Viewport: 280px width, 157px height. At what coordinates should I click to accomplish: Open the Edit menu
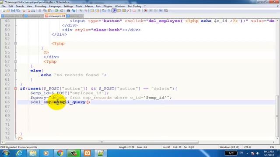pos(10,6)
